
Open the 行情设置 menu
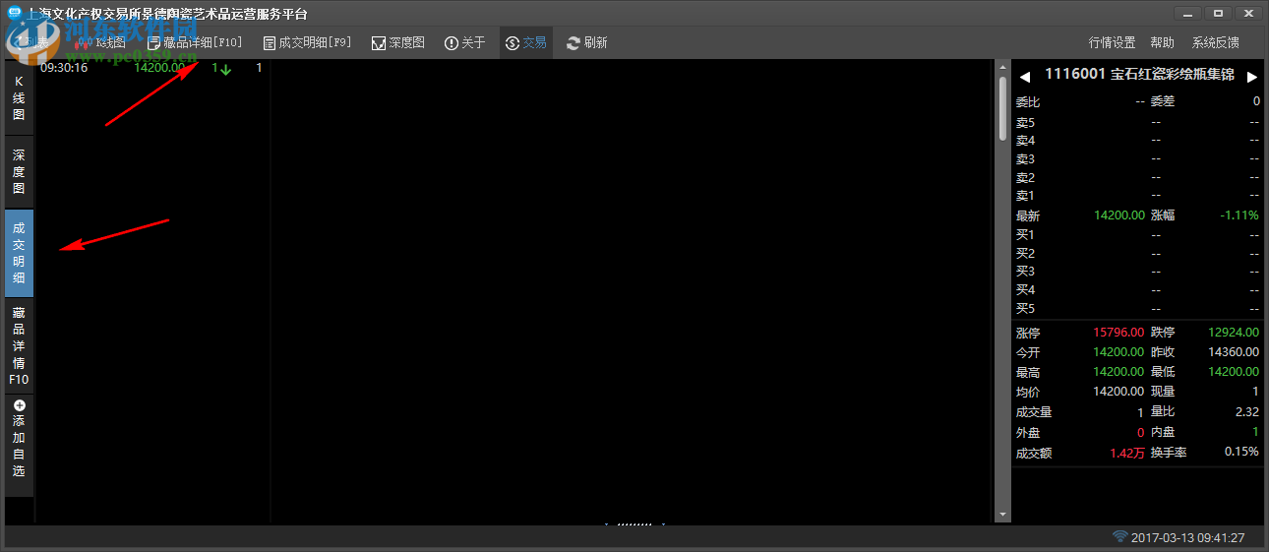click(x=1112, y=42)
